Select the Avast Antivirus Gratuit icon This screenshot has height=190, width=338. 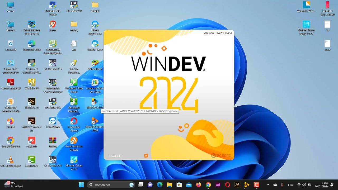click(74, 144)
